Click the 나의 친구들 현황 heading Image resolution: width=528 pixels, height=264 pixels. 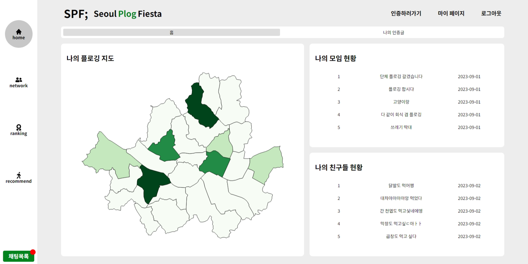coord(339,168)
